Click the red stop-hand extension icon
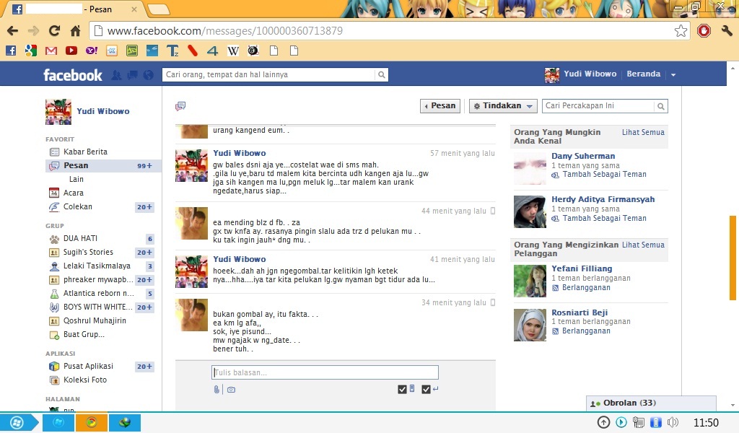Screen dimensions: 739x433 [704, 31]
